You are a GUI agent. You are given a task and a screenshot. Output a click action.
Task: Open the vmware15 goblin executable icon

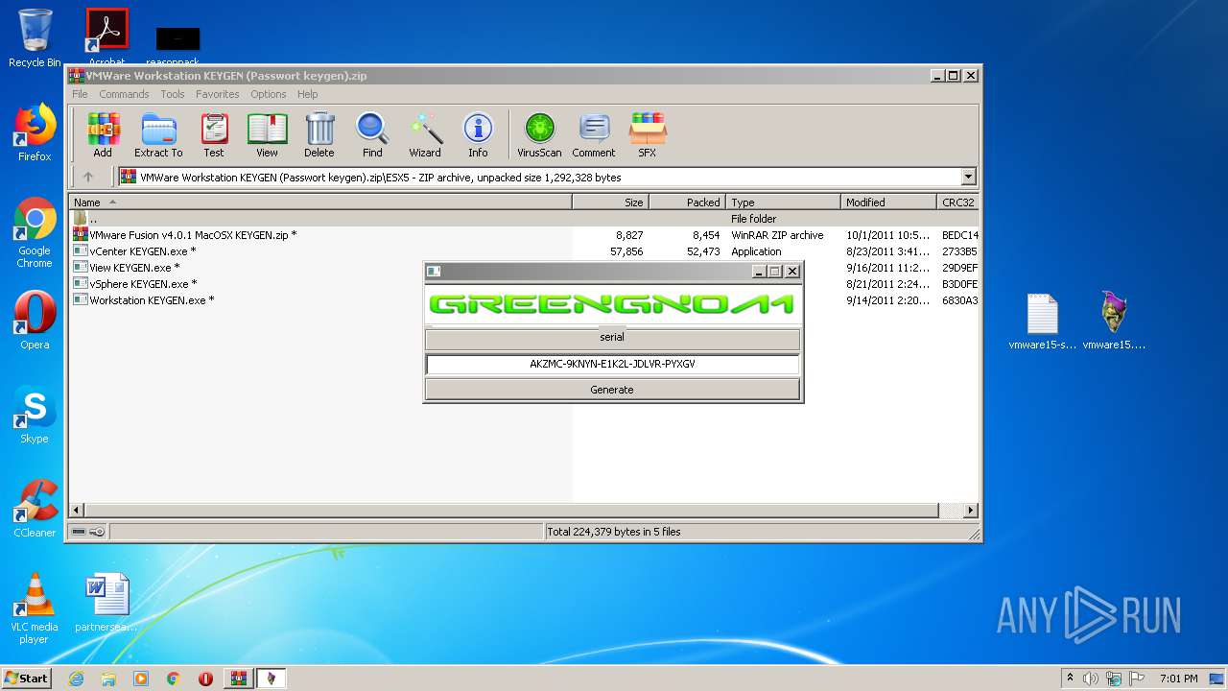(x=1114, y=322)
